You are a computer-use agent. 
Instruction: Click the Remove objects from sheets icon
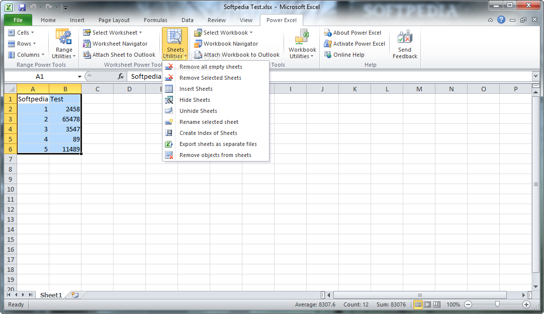[169, 155]
